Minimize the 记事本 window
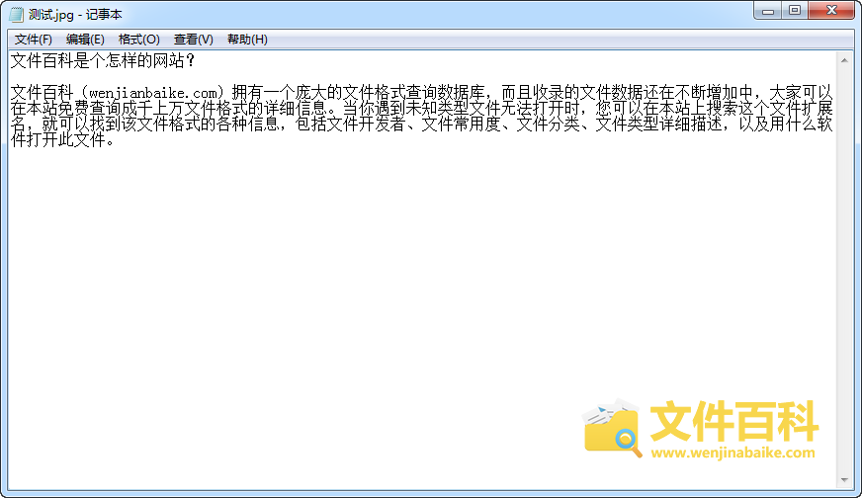Viewport: 862px width, 498px height. point(768,11)
